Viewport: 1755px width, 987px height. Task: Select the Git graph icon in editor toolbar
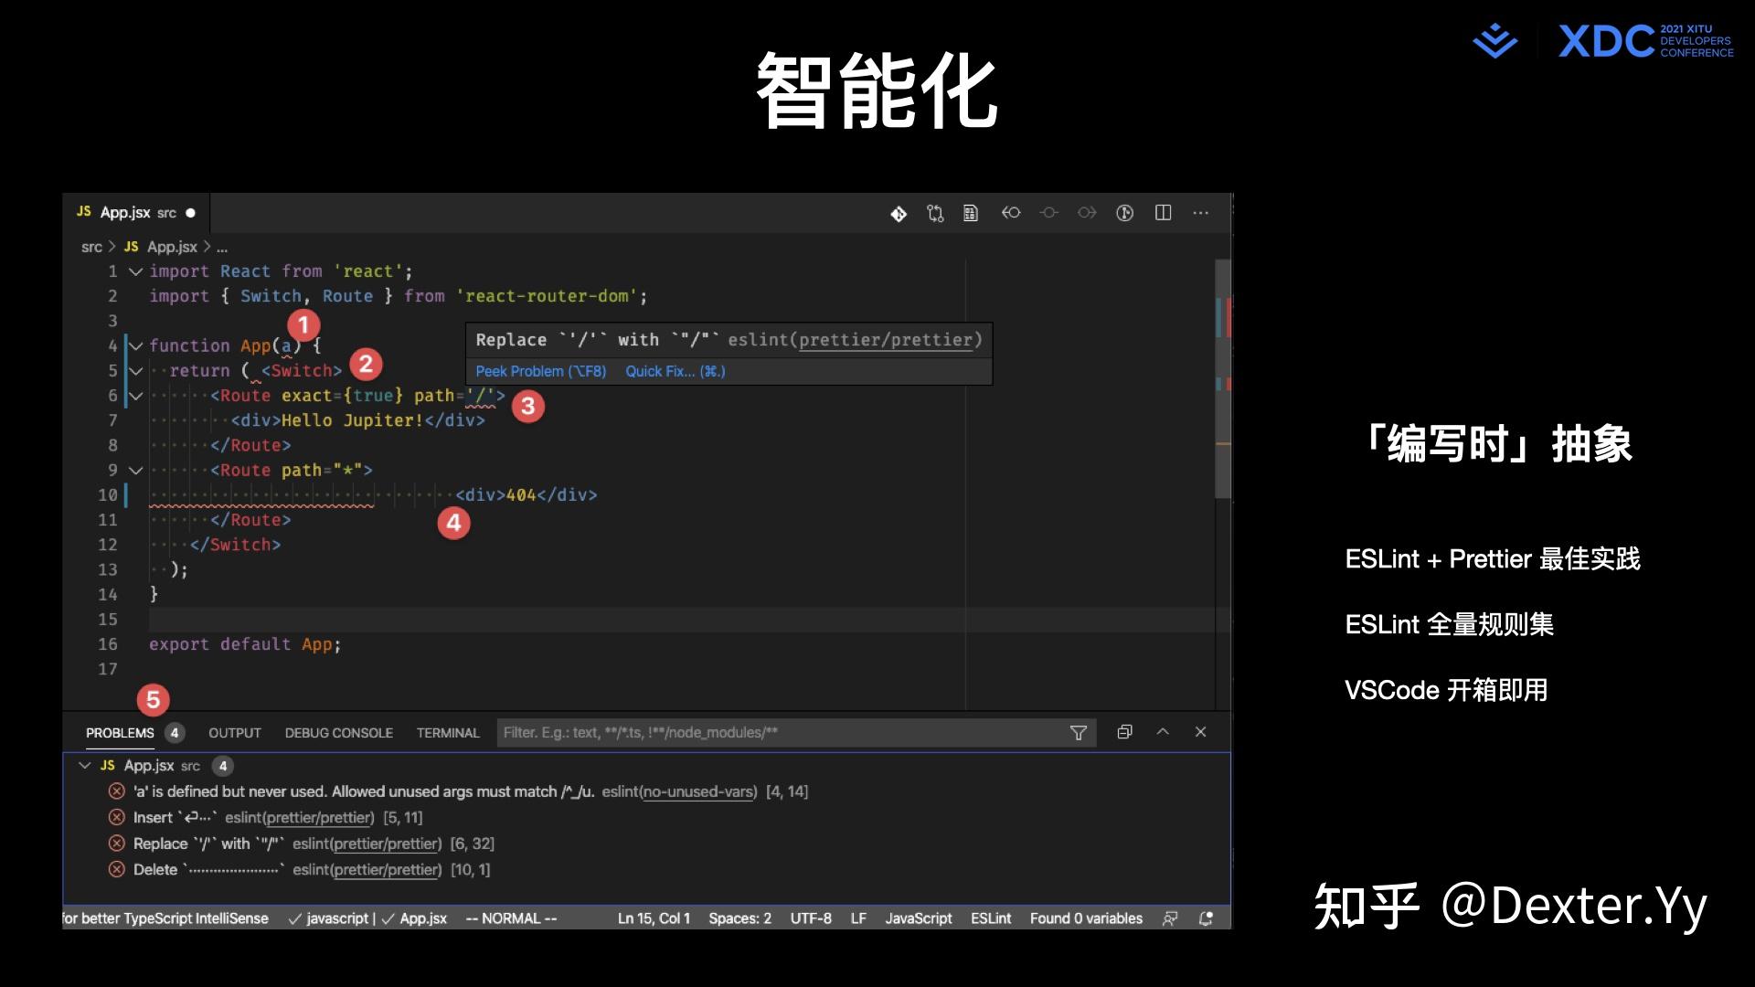click(x=934, y=213)
